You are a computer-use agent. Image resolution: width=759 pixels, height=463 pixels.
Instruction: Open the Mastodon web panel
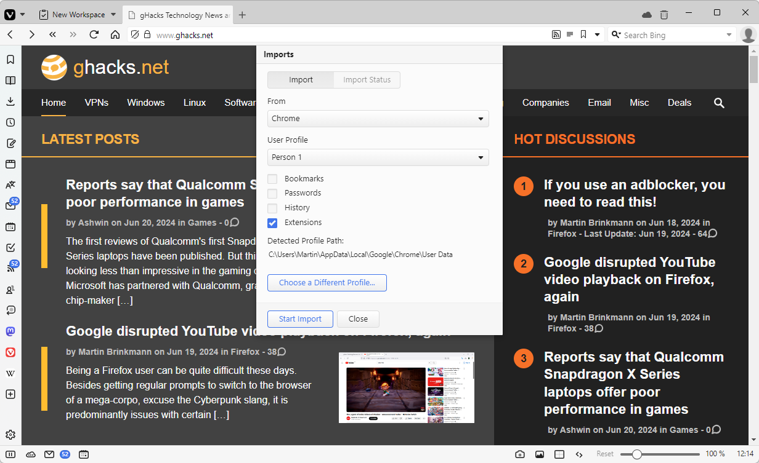pyautogui.click(x=10, y=331)
